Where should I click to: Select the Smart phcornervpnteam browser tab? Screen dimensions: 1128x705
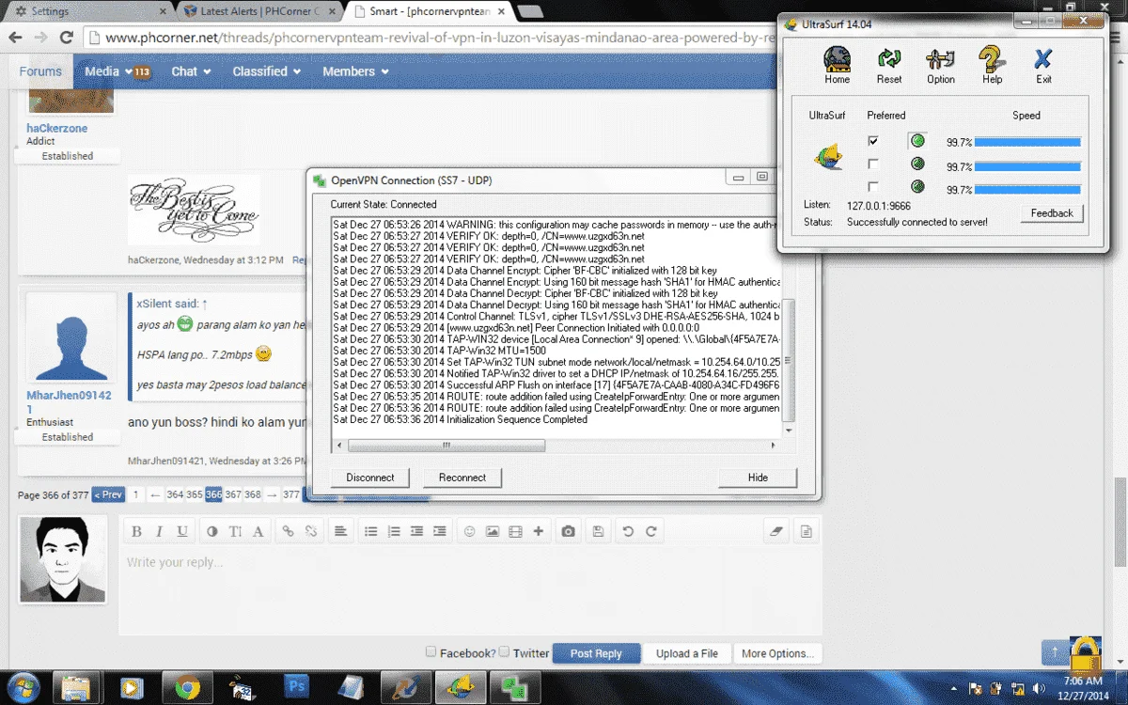tap(429, 11)
